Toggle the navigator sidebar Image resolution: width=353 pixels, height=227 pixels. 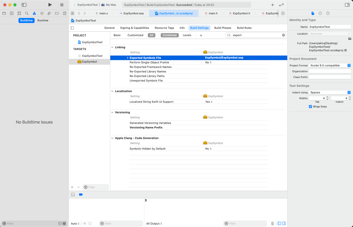point(24,5)
